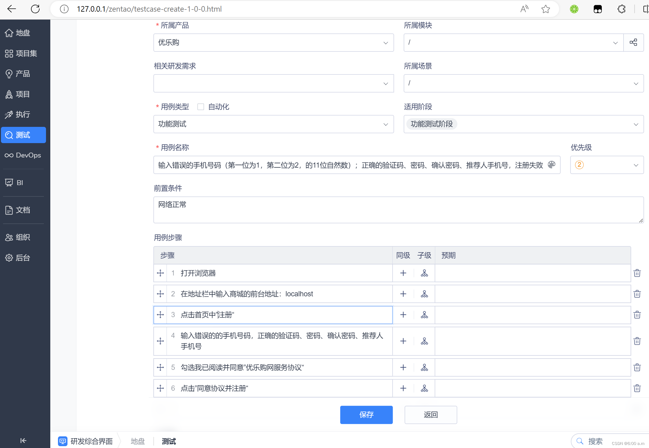Delete step 1 with its trash icon
Screen dimensions: 649x448
pyautogui.click(x=637, y=273)
